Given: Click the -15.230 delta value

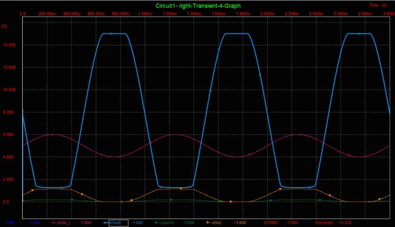Looking at the screenshot, I should click(x=344, y=223).
